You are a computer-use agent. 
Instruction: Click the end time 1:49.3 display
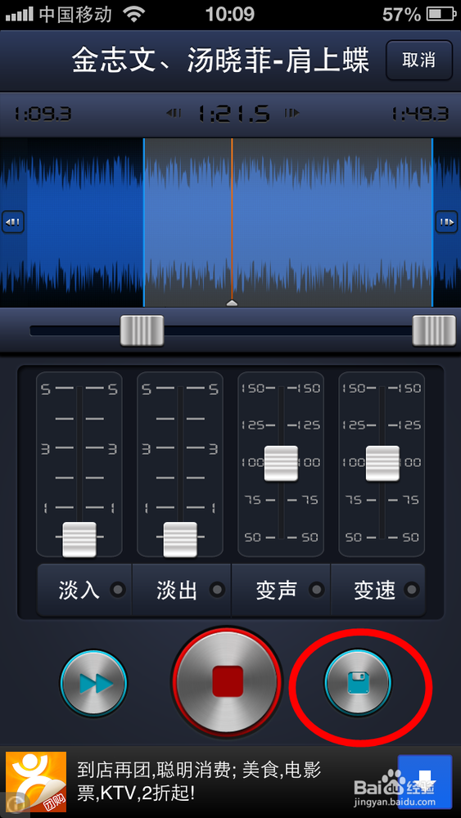tap(420, 114)
